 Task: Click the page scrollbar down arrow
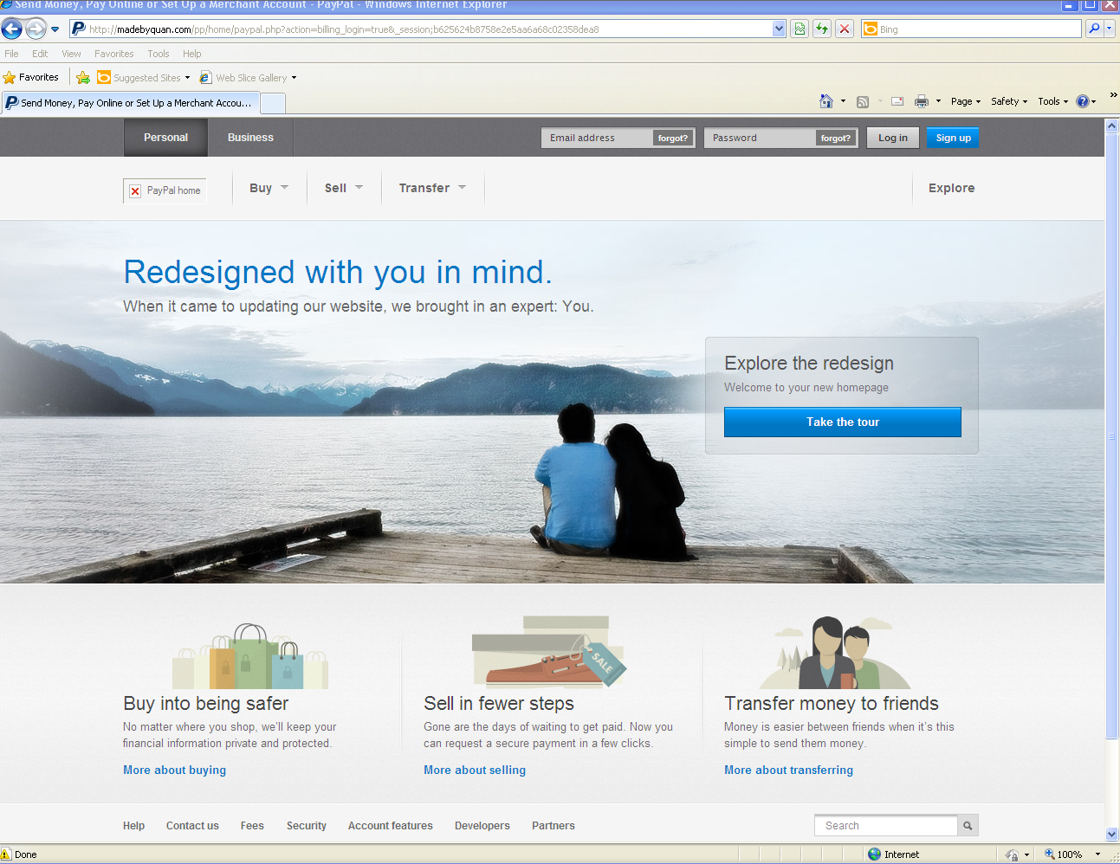pyautogui.click(x=1112, y=835)
